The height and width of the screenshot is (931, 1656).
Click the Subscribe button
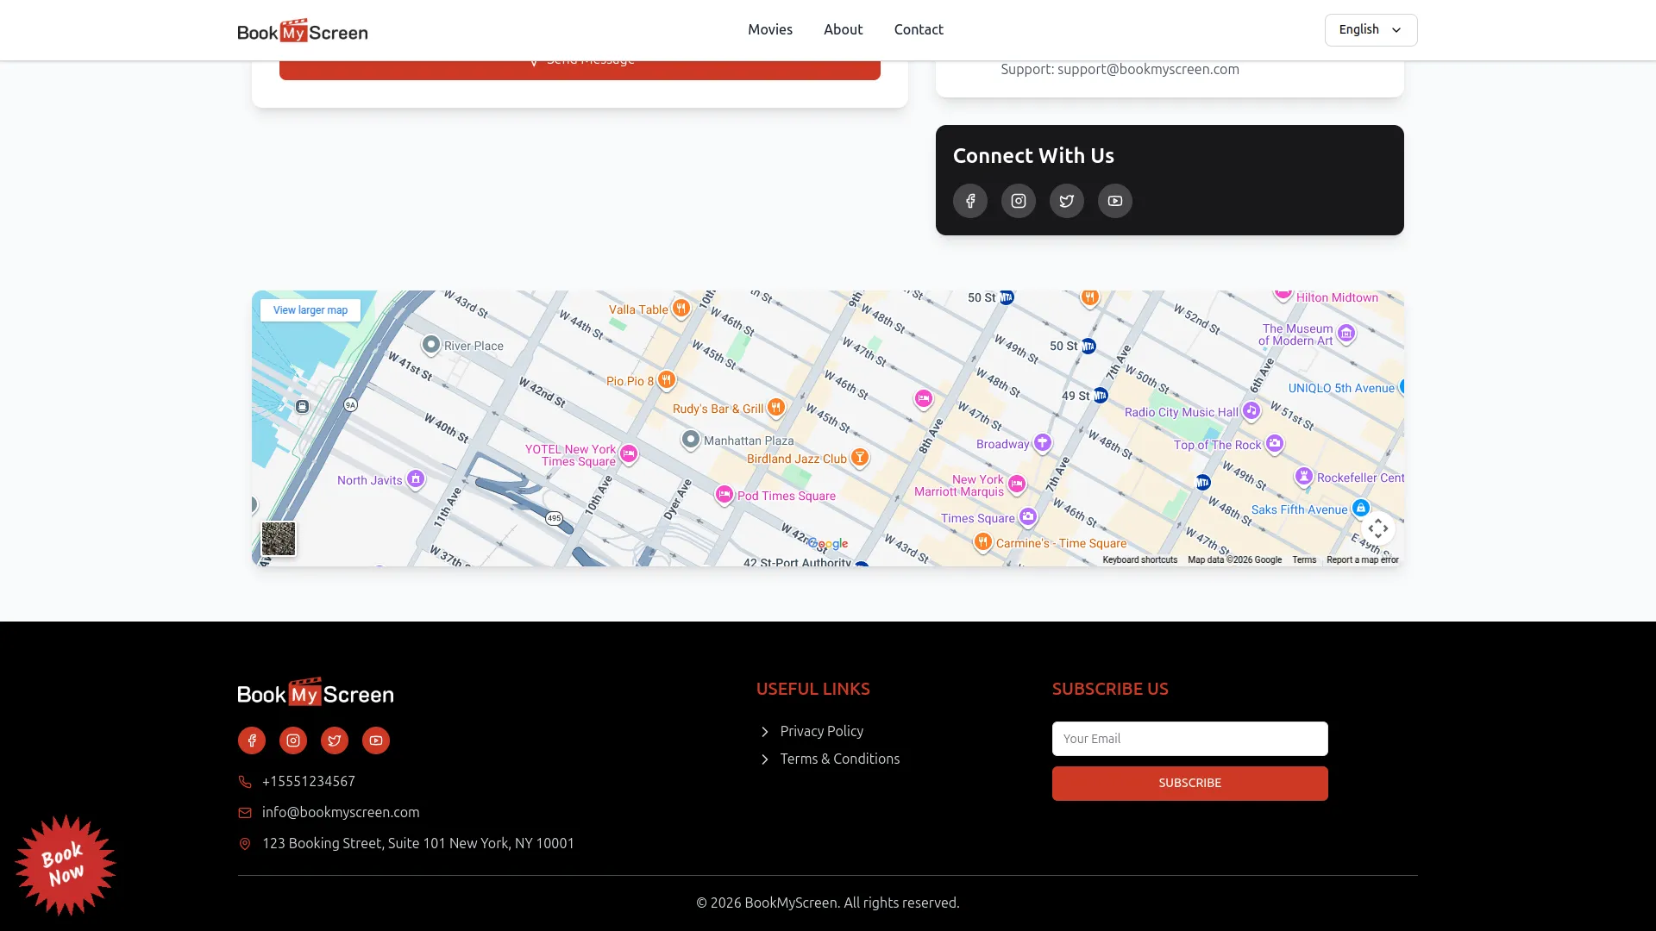[1189, 783]
